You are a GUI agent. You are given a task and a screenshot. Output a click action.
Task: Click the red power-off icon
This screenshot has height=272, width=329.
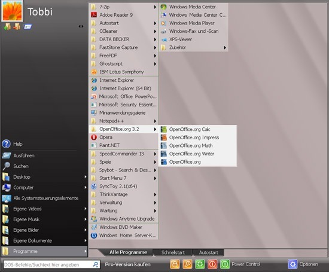tap(212, 264)
